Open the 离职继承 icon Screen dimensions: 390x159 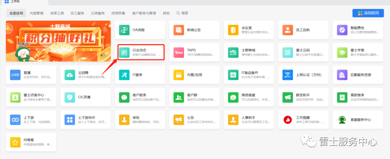tap(342, 97)
